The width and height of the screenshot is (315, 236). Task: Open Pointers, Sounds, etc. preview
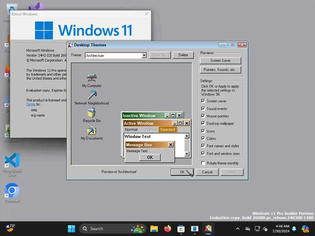220,70
